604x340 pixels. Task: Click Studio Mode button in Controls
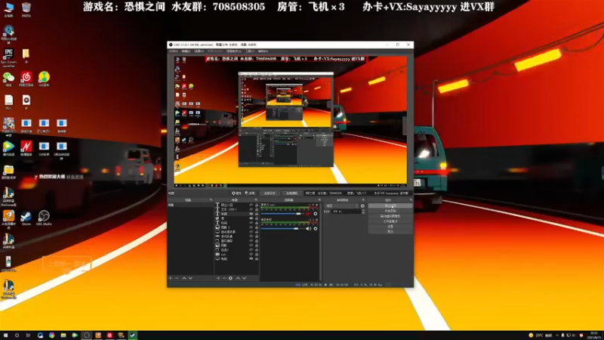[x=390, y=221]
